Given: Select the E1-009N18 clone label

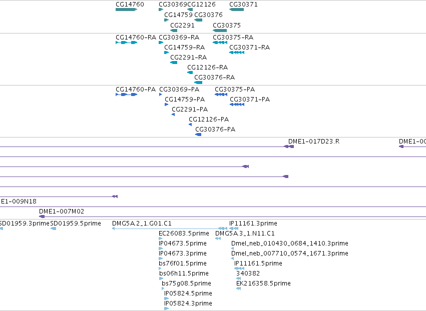Looking at the screenshot, I should click(x=18, y=201).
